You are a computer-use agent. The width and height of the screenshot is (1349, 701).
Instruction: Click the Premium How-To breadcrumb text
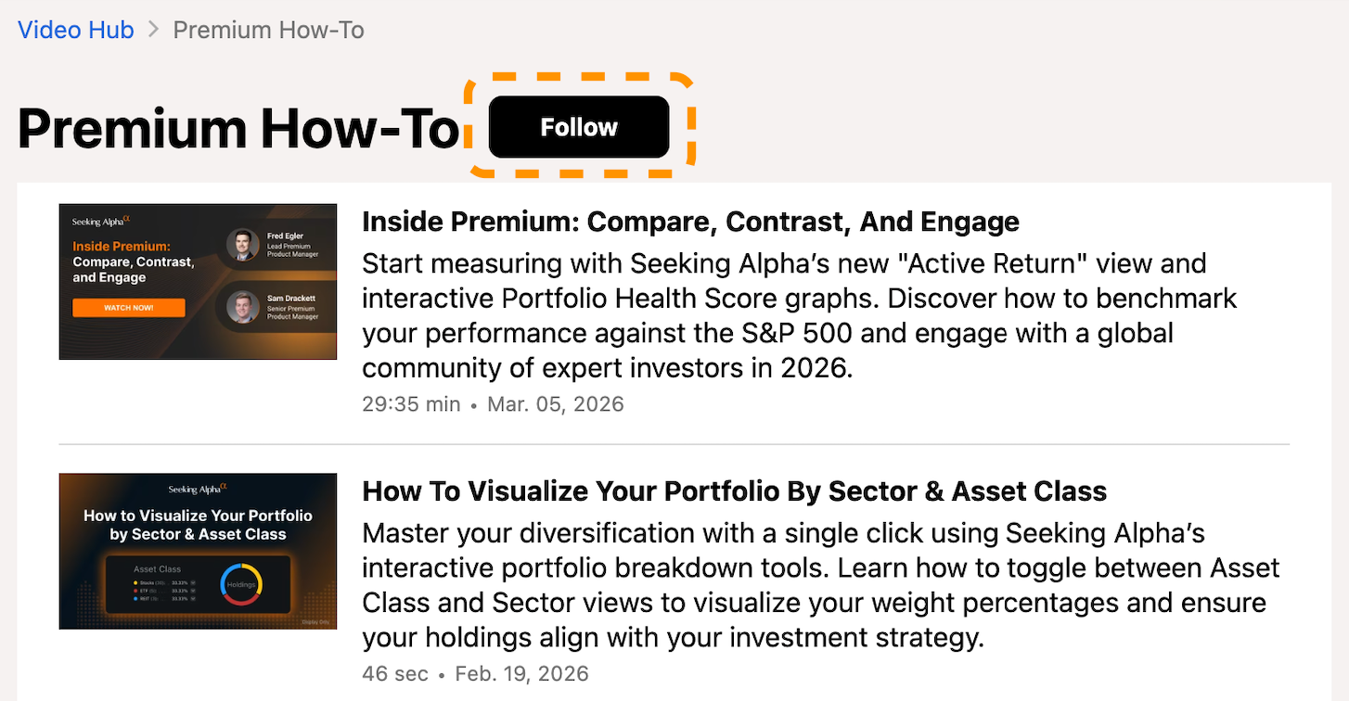tap(268, 30)
